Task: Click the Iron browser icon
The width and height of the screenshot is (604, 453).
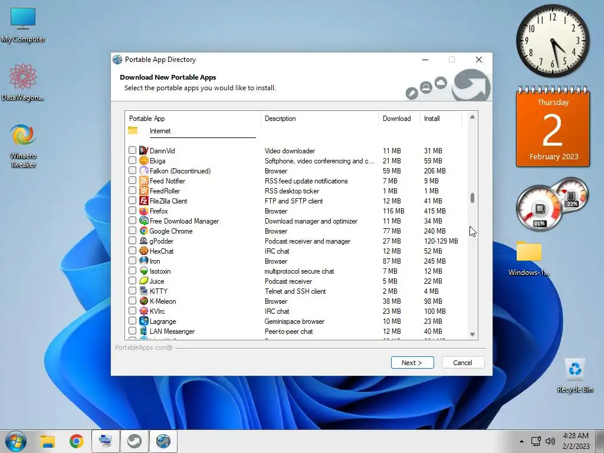Action: (144, 261)
